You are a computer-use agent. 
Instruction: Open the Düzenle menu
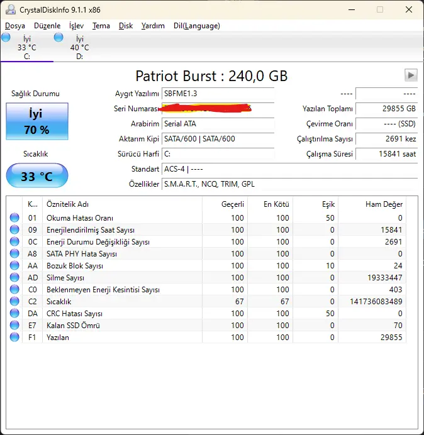[x=47, y=26]
